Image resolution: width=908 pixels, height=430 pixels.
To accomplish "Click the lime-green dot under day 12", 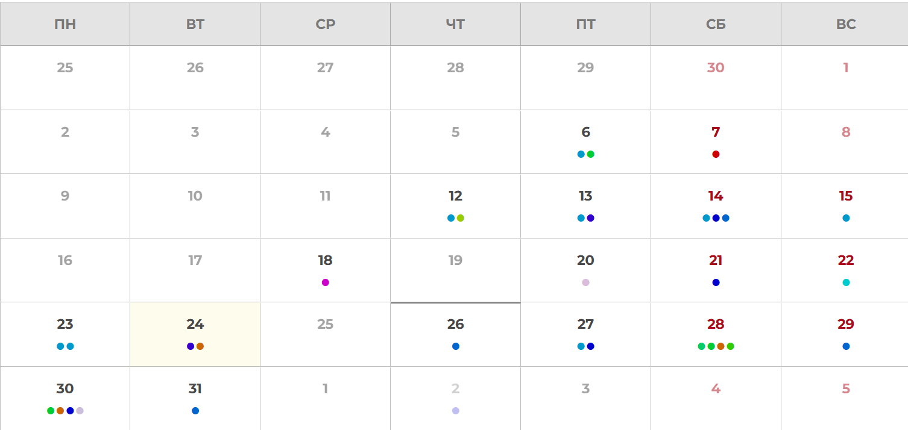I will (x=461, y=218).
